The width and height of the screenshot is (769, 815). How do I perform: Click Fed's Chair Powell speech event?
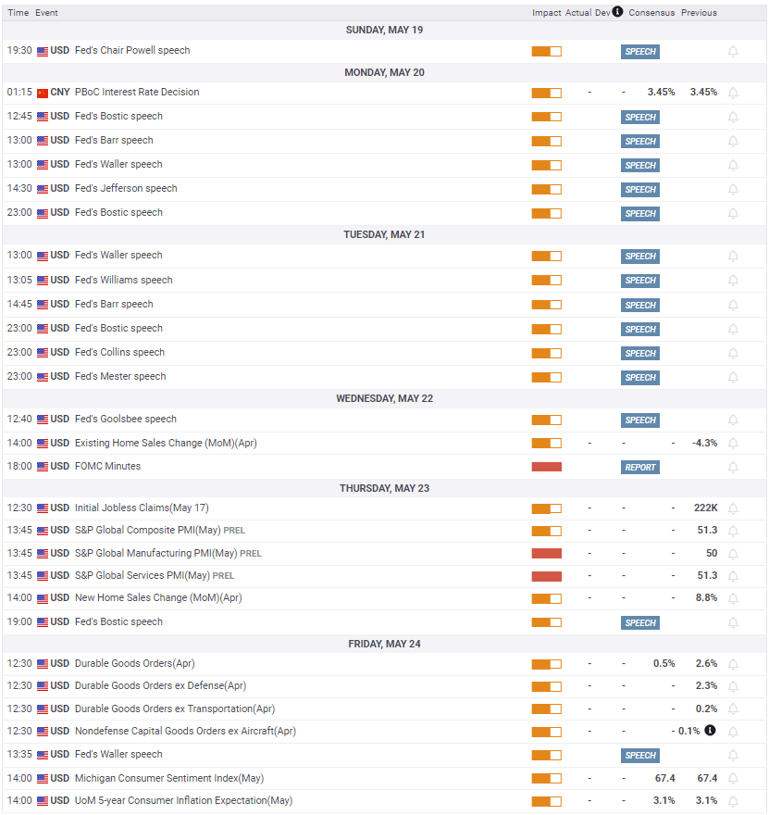tap(132, 50)
